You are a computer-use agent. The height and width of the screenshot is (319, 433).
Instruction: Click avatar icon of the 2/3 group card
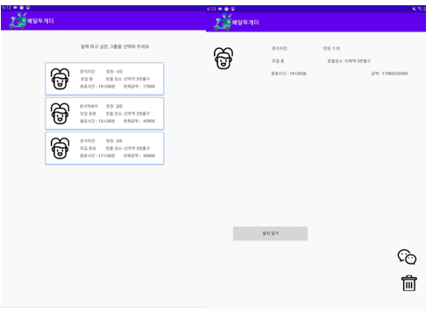[x=60, y=114]
